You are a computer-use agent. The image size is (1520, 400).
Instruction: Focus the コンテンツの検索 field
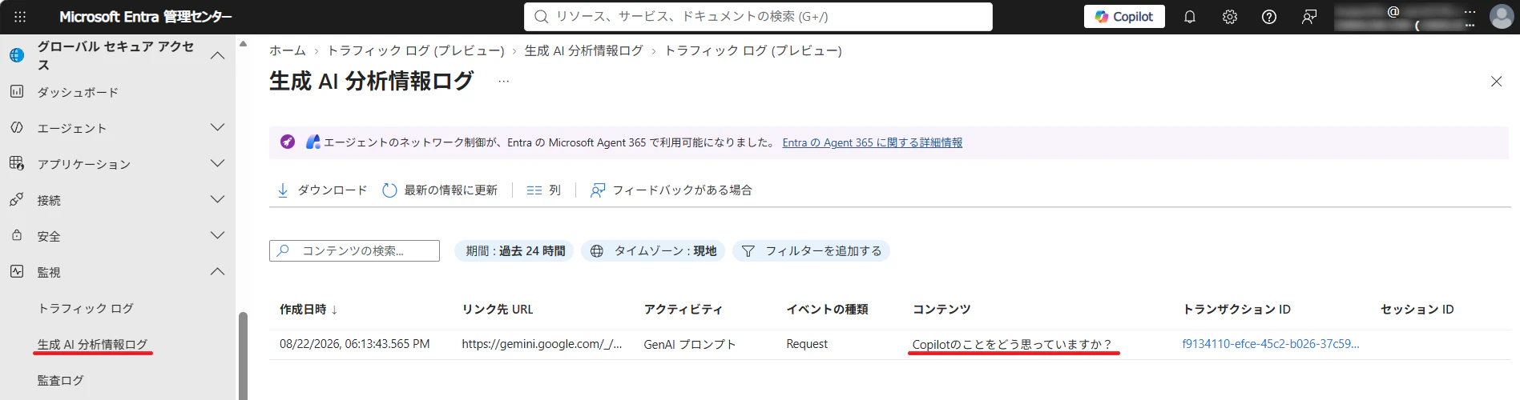click(x=354, y=250)
